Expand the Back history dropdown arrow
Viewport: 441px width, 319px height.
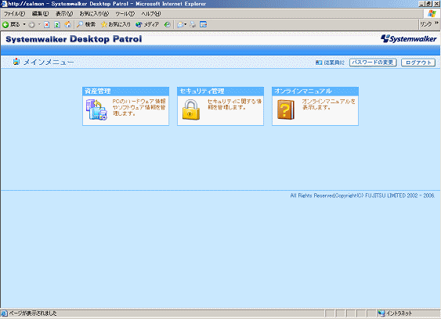click(x=24, y=24)
